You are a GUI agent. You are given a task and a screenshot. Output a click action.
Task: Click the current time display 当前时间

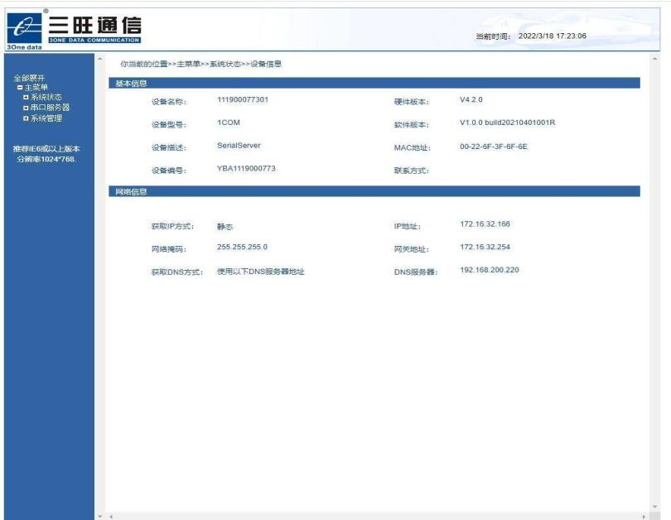[x=530, y=36]
